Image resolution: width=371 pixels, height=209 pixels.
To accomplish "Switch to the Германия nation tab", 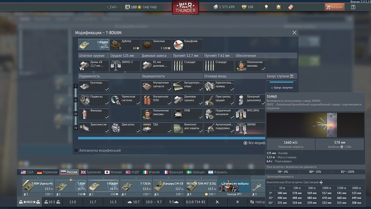I will 47,172.
